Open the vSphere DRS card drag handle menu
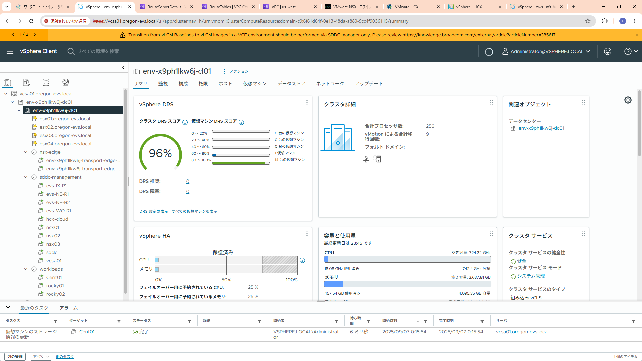Image resolution: width=642 pixels, height=361 pixels. click(x=307, y=103)
